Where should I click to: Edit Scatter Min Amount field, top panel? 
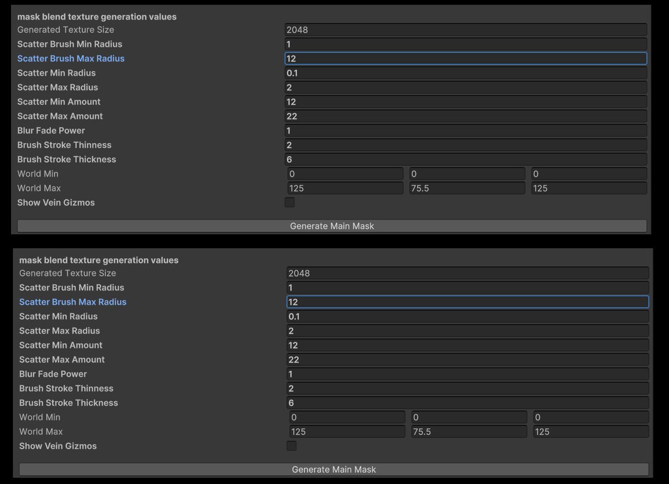466,102
